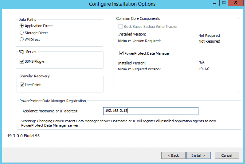Pick the VM Direct data path

(22, 39)
